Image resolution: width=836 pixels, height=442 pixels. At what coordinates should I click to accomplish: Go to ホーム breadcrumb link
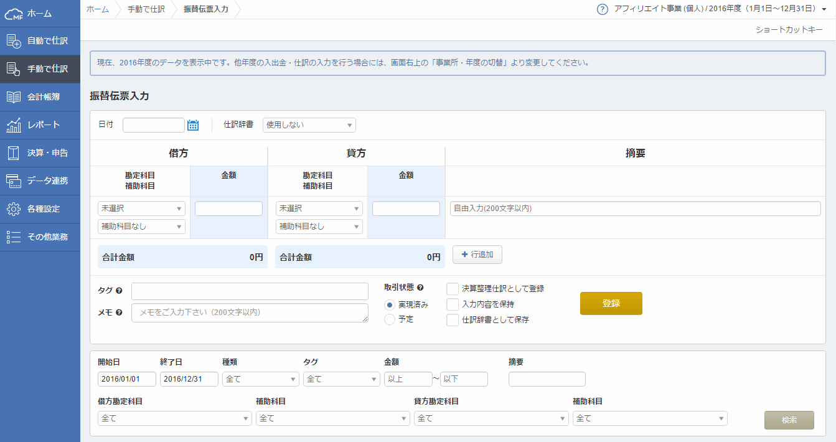click(x=97, y=9)
